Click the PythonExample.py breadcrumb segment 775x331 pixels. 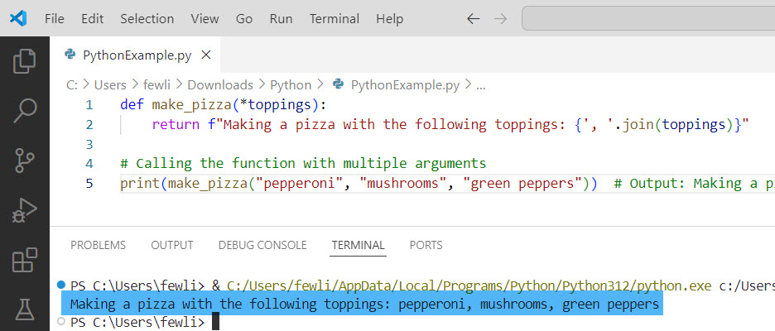(405, 85)
